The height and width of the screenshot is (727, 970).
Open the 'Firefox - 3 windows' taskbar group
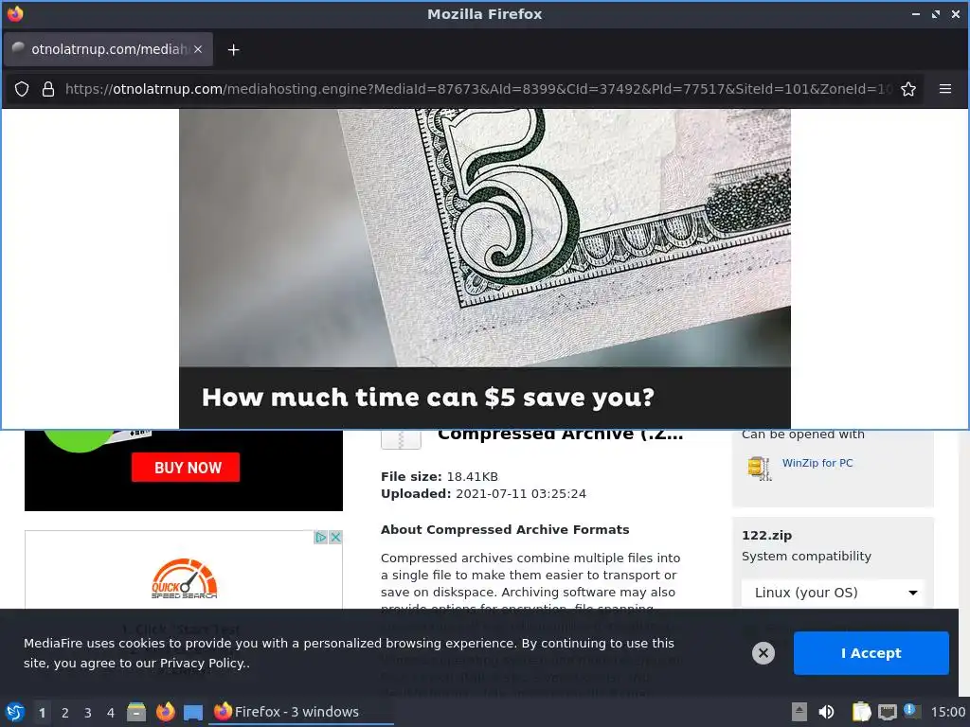click(x=302, y=712)
